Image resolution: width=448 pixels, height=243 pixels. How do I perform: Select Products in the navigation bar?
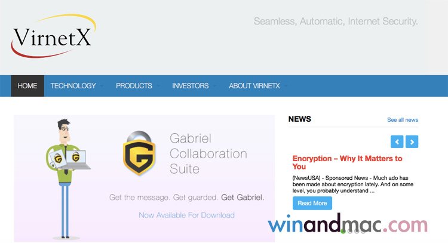click(x=134, y=86)
